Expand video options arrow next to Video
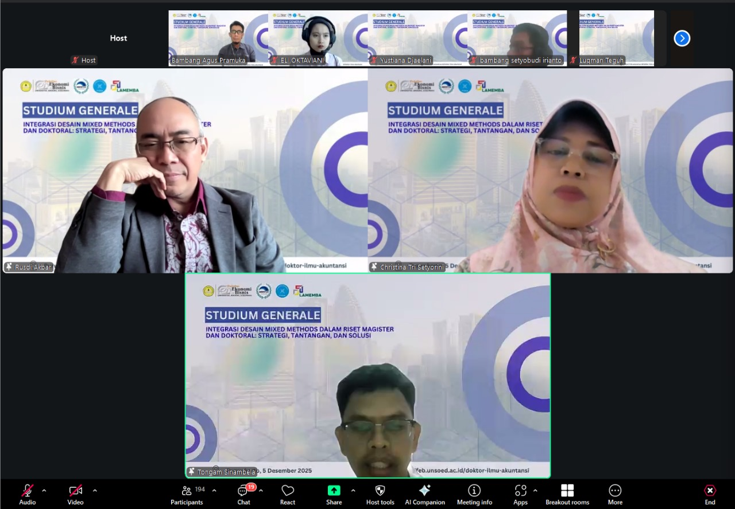 pyautogui.click(x=95, y=491)
